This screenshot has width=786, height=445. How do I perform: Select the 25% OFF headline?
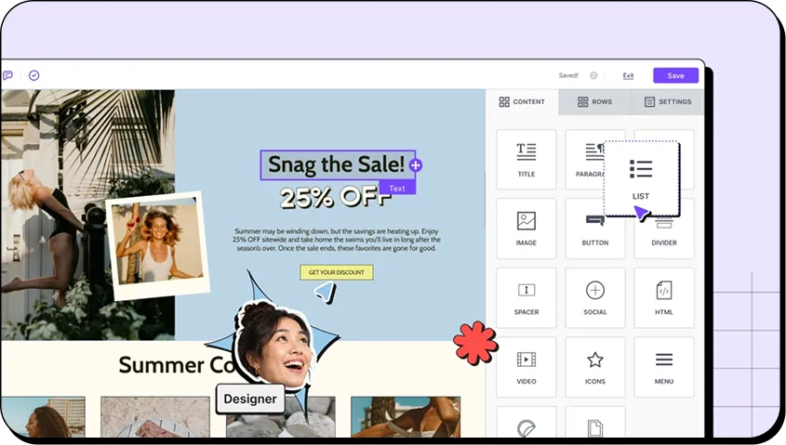pyautogui.click(x=335, y=197)
